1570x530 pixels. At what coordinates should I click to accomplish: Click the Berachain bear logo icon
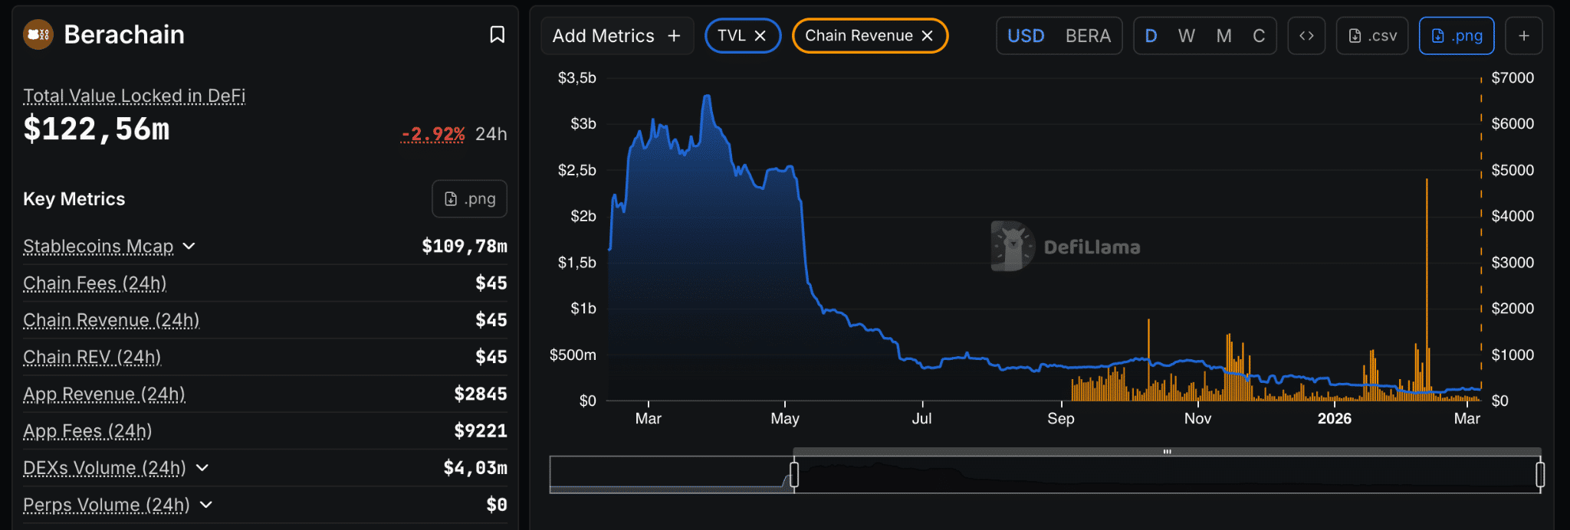[x=38, y=34]
